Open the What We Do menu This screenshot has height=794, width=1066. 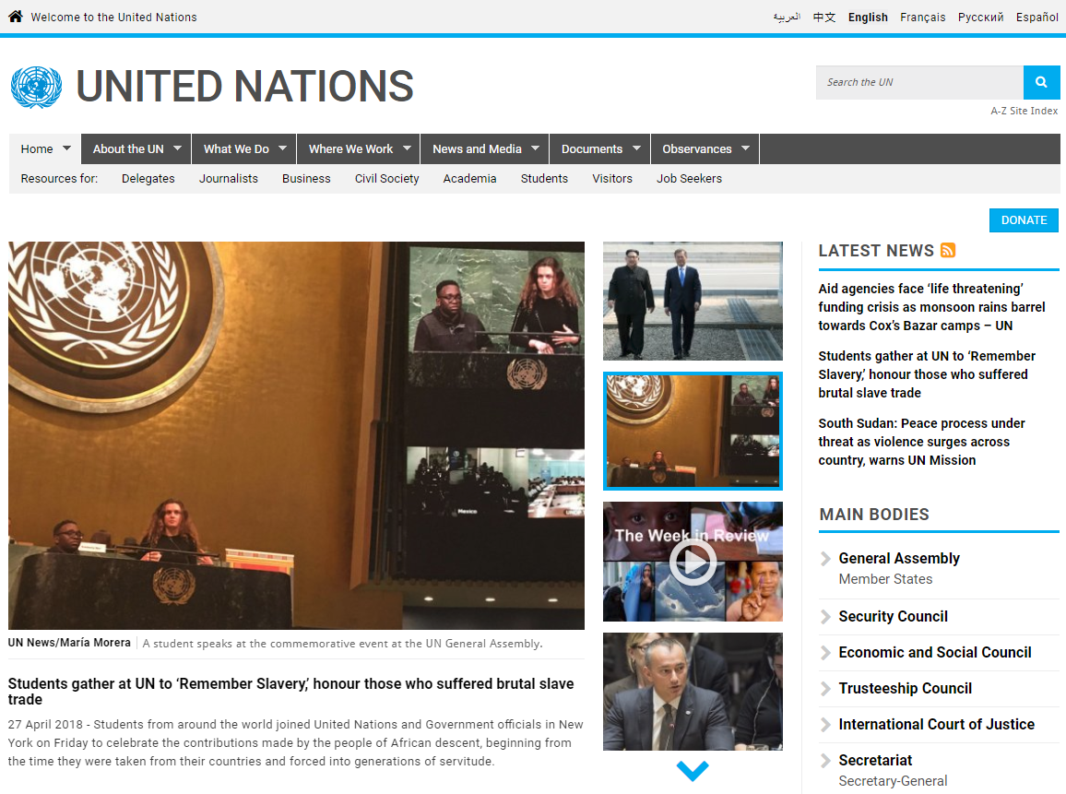point(236,148)
